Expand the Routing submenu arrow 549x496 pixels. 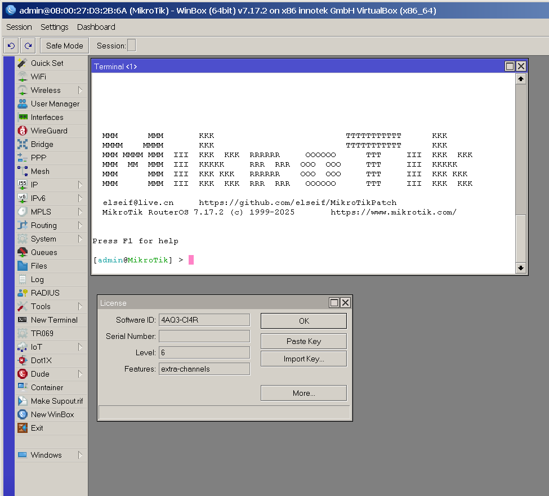[x=80, y=225]
